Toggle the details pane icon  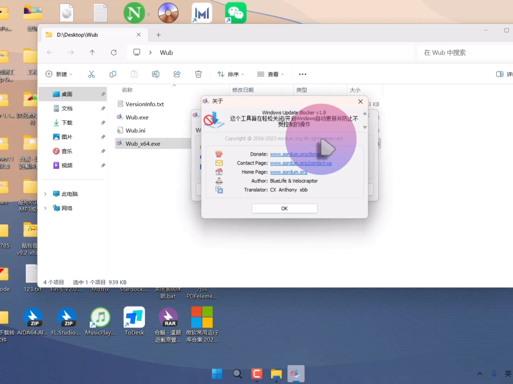click(x=500, y=74)
